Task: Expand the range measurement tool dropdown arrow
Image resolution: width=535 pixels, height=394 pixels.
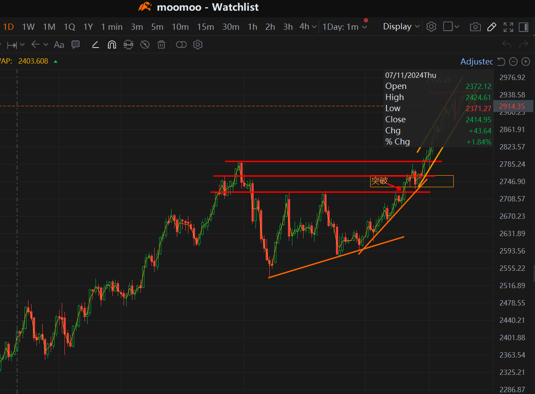Action: [x=22, y=45]
